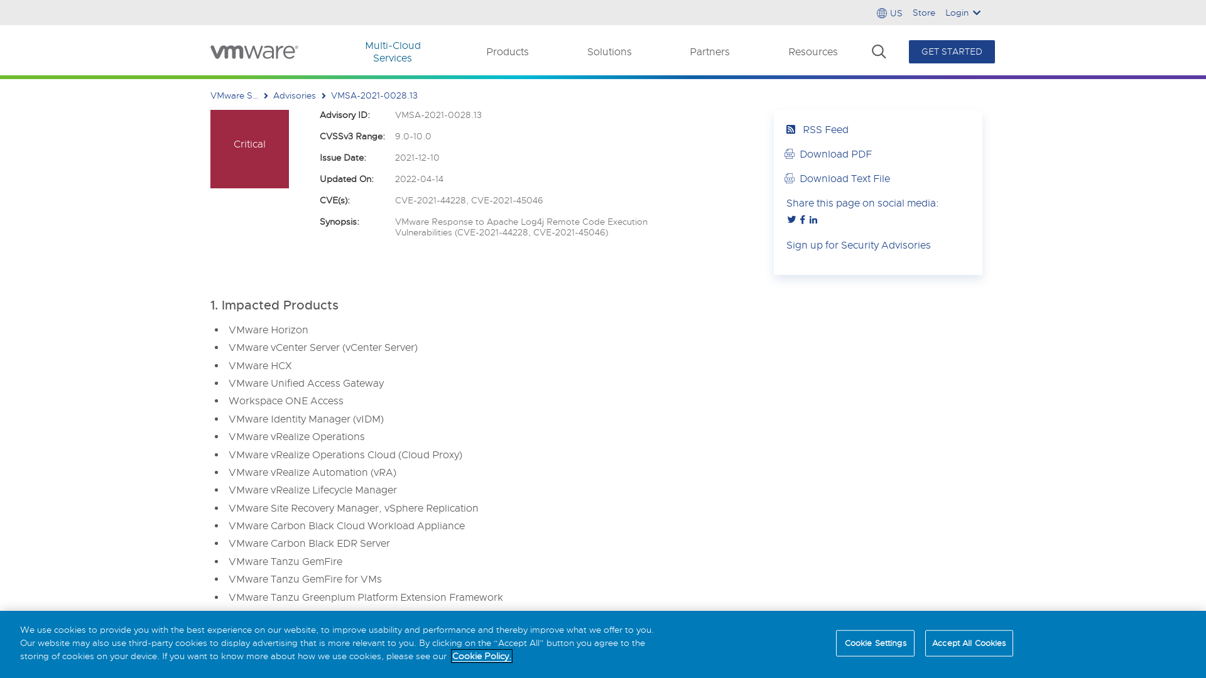Select the US region label
The height and width of the screenshot is (678, 1206).
click(896, 13)
